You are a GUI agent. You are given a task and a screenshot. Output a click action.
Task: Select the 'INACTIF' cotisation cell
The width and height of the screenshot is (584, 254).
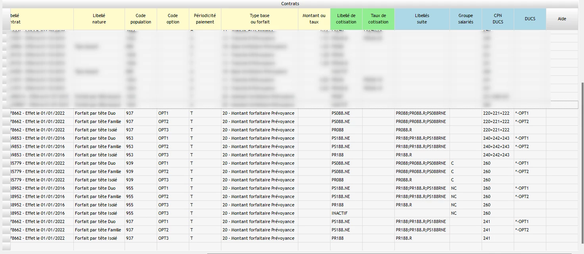tap(340, 213)
